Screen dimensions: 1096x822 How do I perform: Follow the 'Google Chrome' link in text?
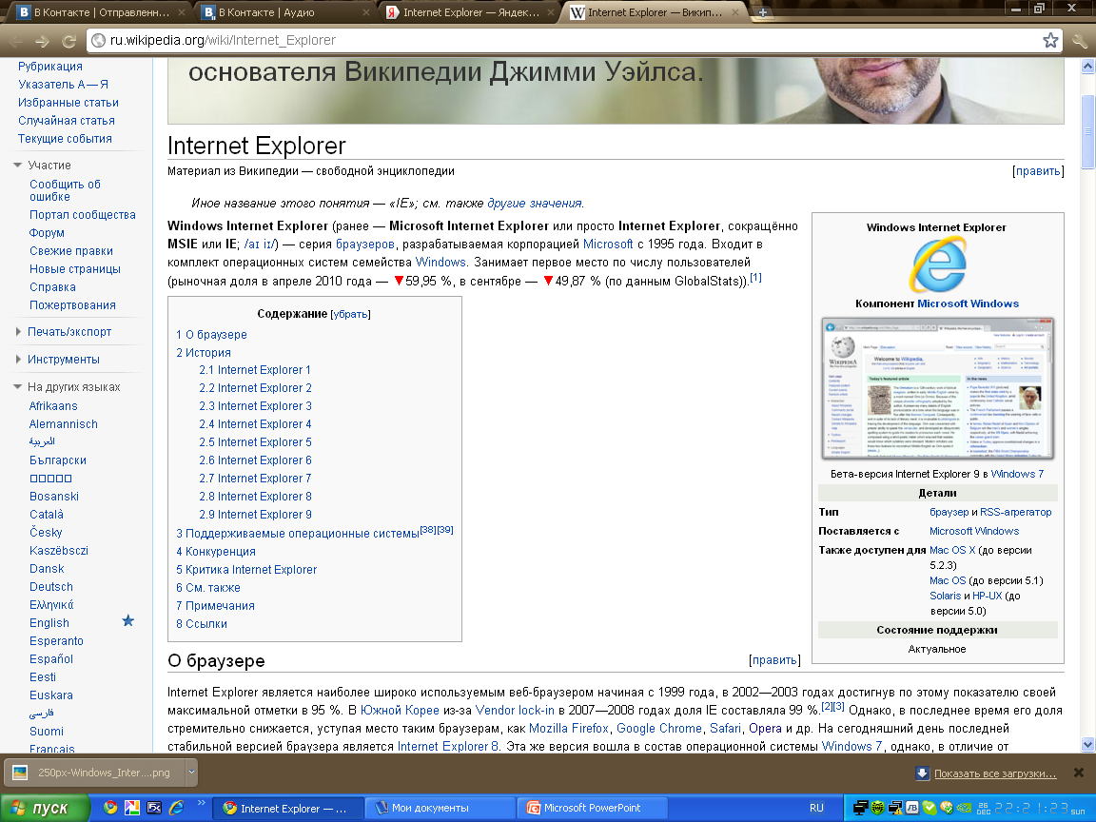pos(659,729)
